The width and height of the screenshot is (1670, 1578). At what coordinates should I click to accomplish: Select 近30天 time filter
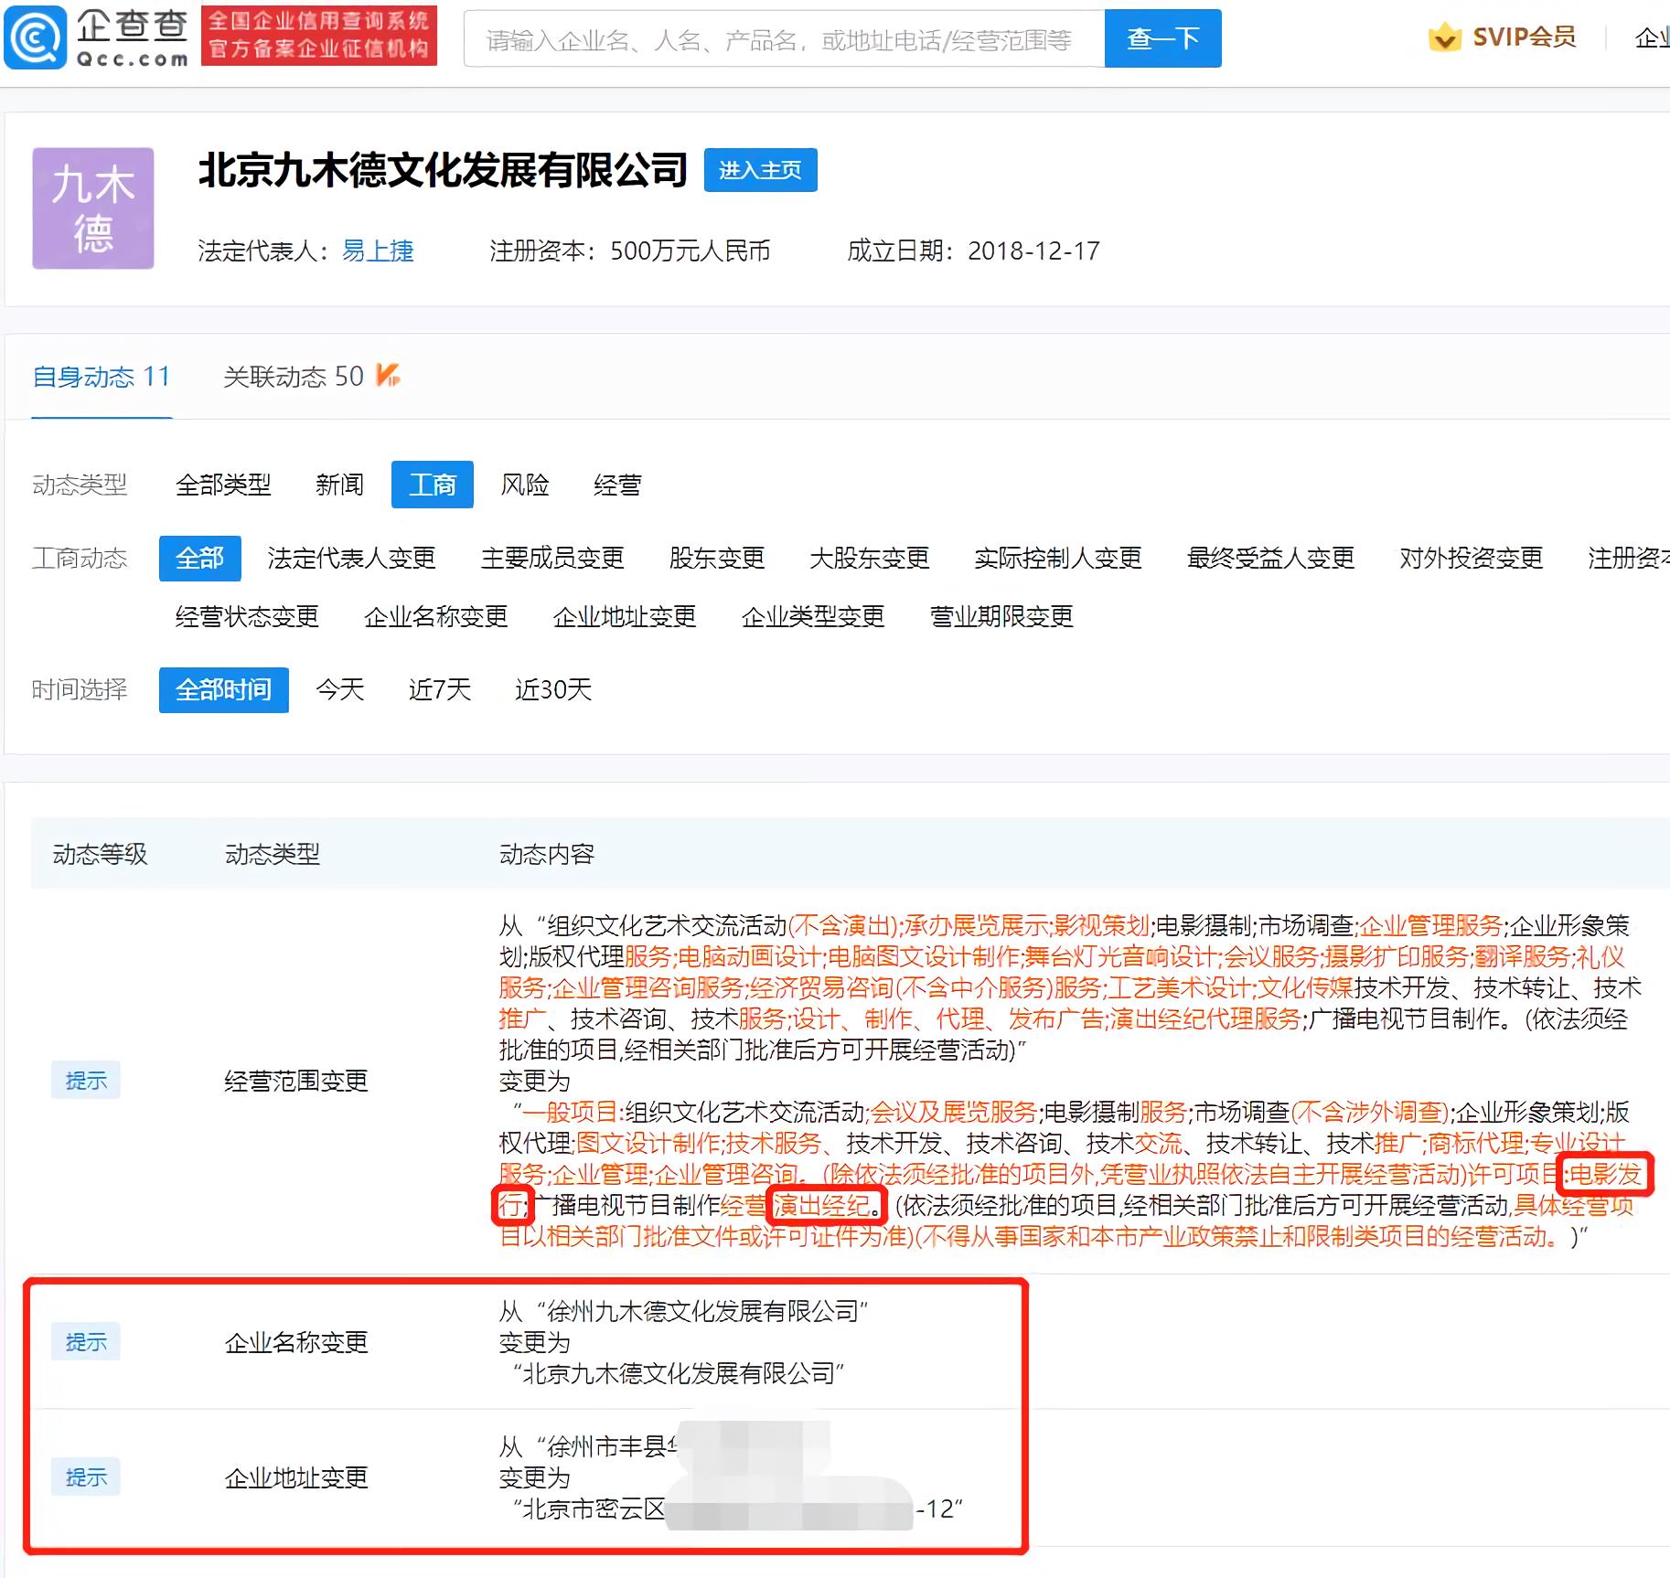553,690
